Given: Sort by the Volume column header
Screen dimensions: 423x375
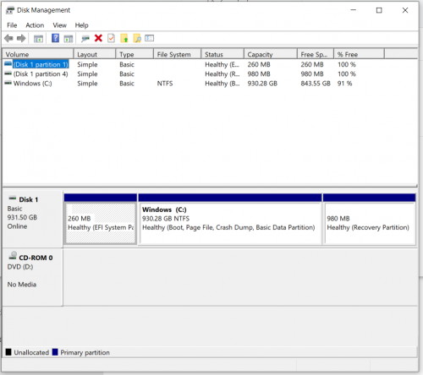Looking at the screenshot, I should pos(38,54).
